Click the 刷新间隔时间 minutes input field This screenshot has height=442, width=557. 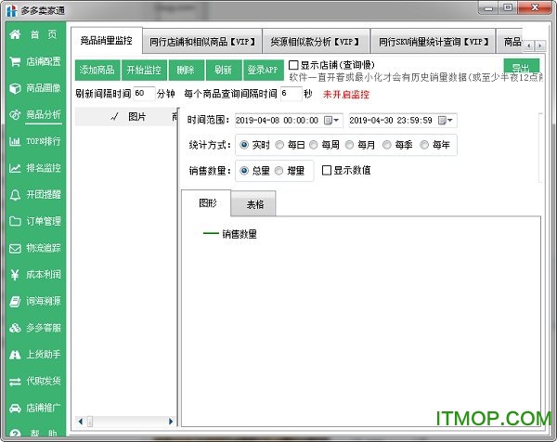pos(143,94)
